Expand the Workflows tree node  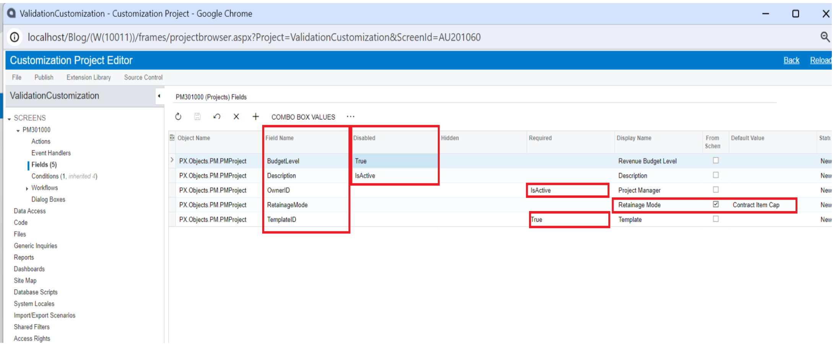point(27,189)
